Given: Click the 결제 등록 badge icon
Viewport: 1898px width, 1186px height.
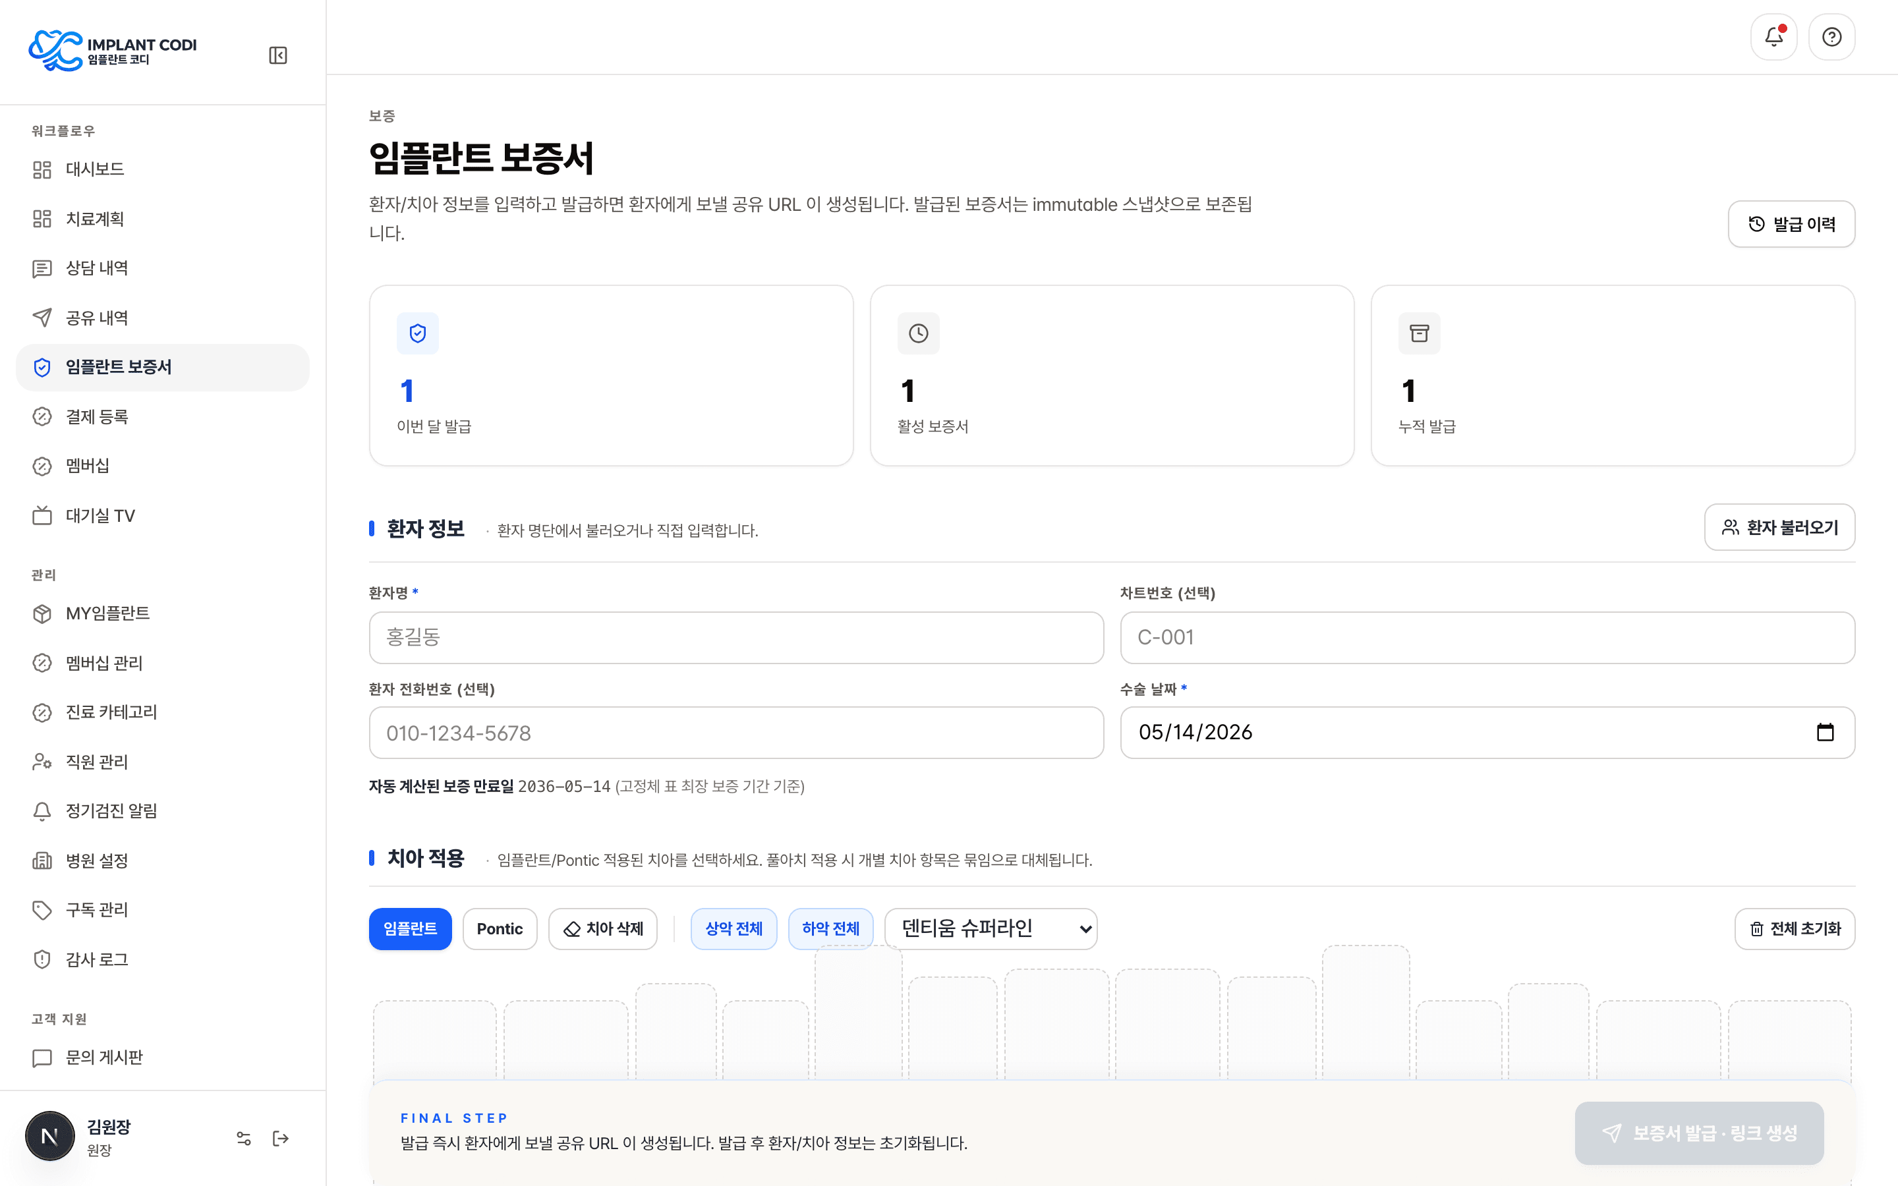Looking at the screenshot, I should (x=42, y=416).
